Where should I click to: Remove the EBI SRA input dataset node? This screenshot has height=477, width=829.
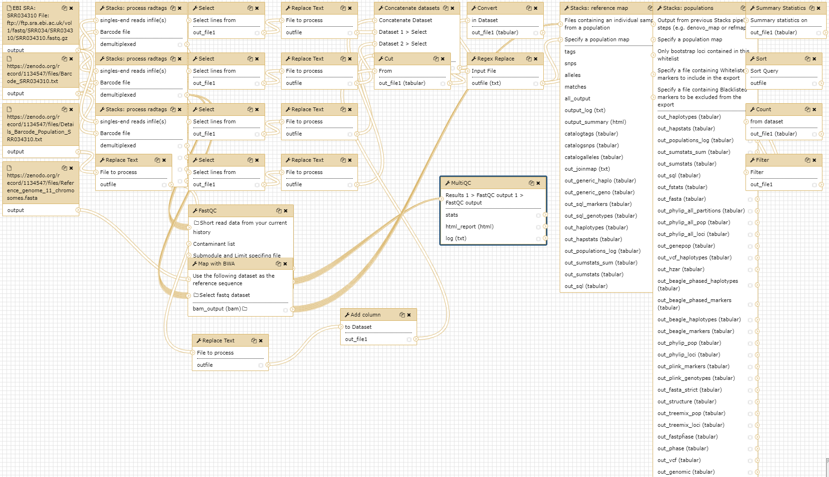point(71,8)
